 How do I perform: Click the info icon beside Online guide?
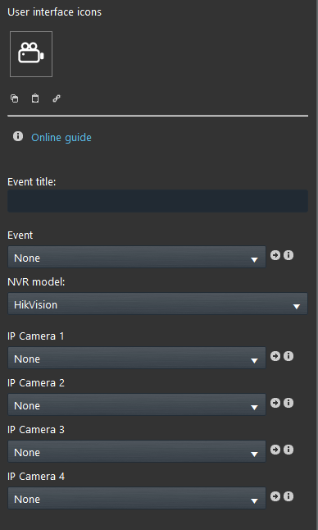[x=18, y=136]
